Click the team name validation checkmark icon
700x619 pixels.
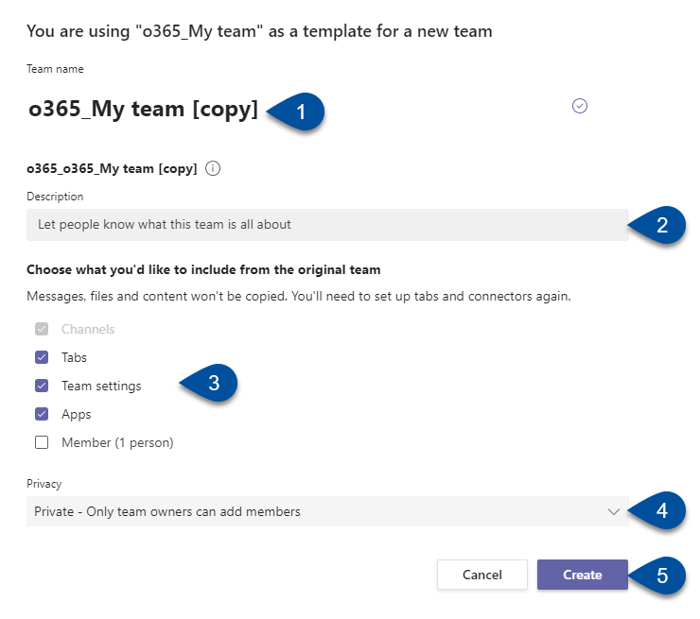click(580, 106)
